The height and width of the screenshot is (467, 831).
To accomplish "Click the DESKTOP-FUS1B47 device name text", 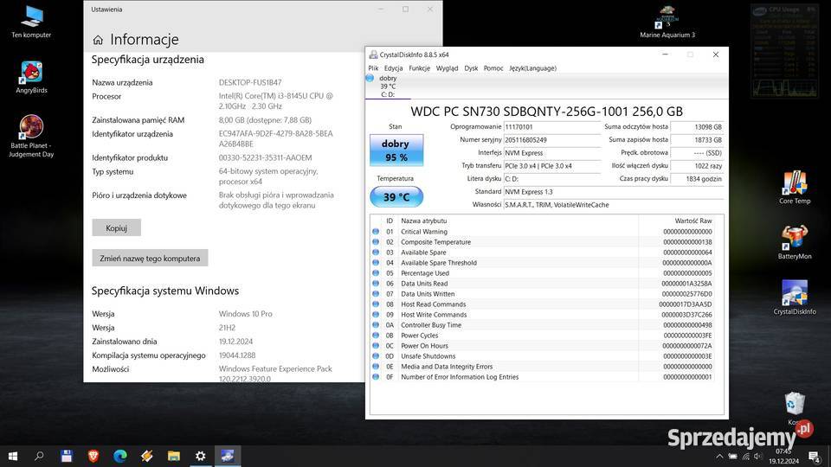I will (250, 83).
